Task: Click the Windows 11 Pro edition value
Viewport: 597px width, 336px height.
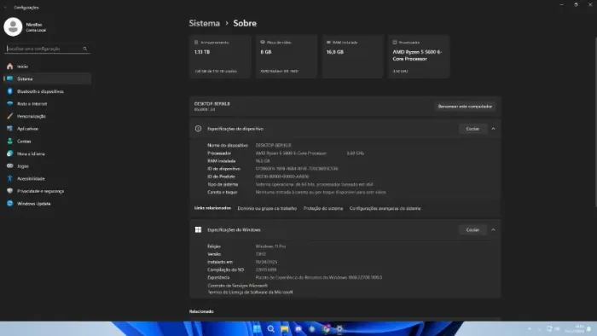Action: tap(270, 246)
